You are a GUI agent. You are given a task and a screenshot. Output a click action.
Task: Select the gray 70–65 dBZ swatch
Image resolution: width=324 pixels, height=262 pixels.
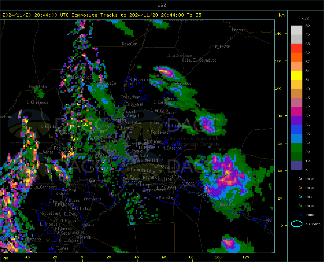pyautogui.click(x=297, y=39)
